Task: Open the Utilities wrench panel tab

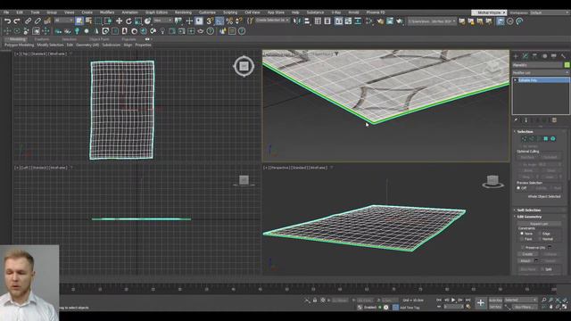Action: click(563, 56)
